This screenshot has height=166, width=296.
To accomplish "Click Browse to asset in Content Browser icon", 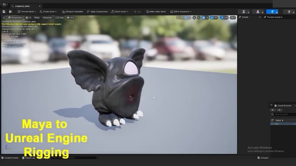I will 11,12.
